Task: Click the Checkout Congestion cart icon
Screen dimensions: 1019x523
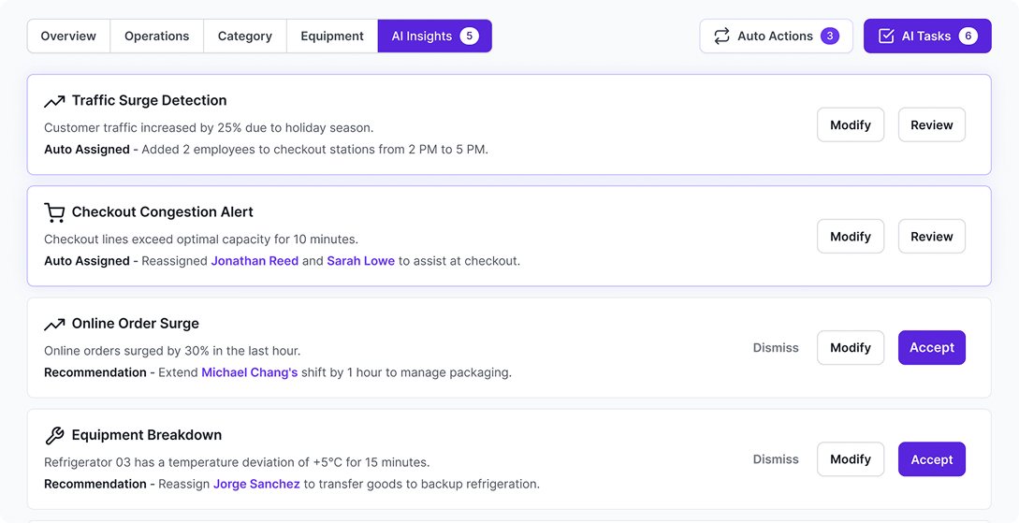Action: 54,212
